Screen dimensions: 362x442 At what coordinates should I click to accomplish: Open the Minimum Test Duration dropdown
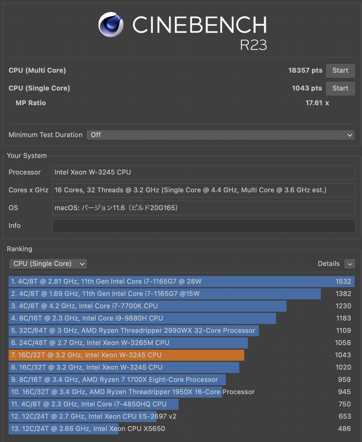pyautogui.click(x=220, y=135)
